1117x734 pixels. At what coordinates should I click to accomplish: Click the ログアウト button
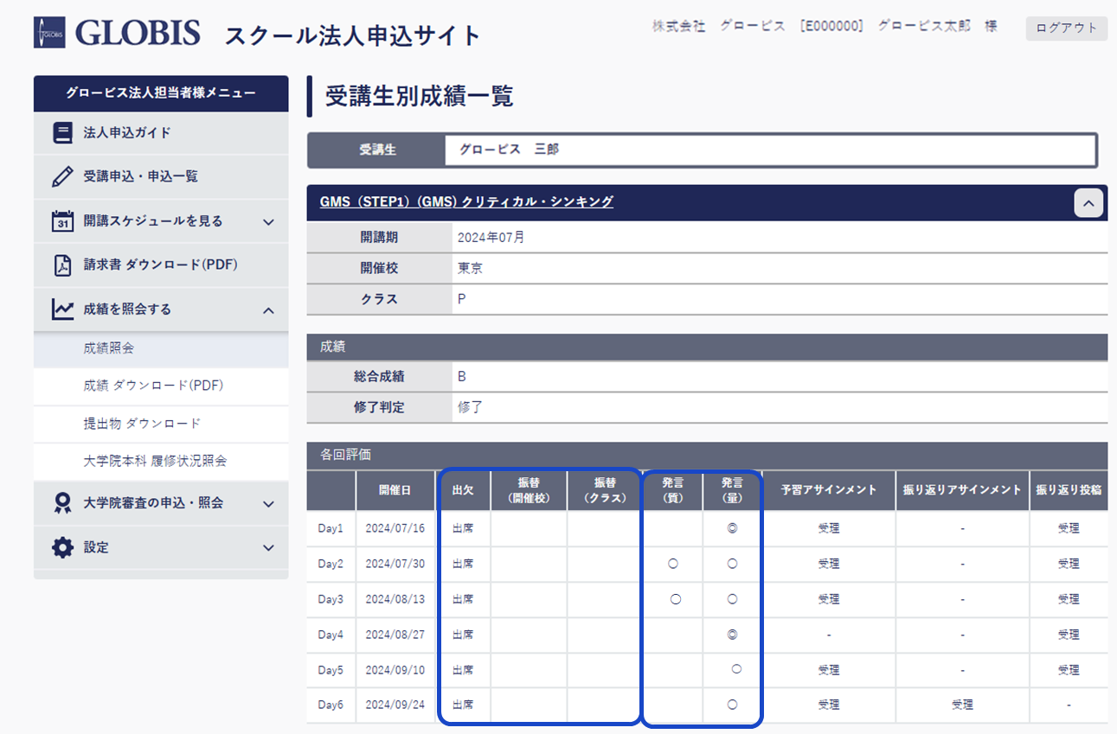(x=1067, y=28)
